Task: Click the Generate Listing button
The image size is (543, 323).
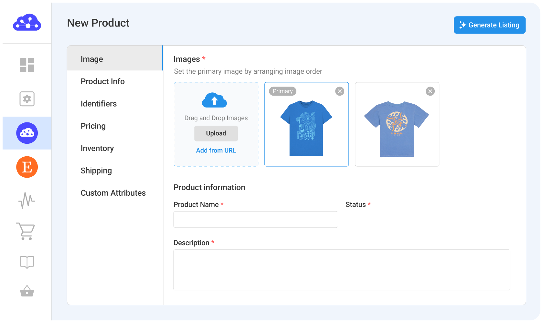Action: pyautogui.click(x=489, y=25)
